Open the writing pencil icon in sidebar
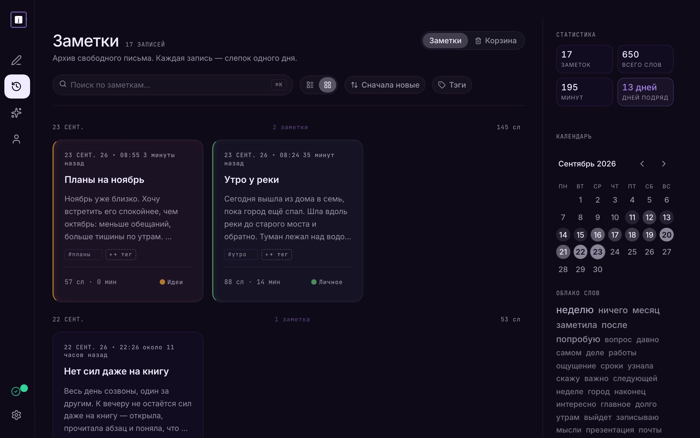The image size is (700, 438). tap(16, 60)
